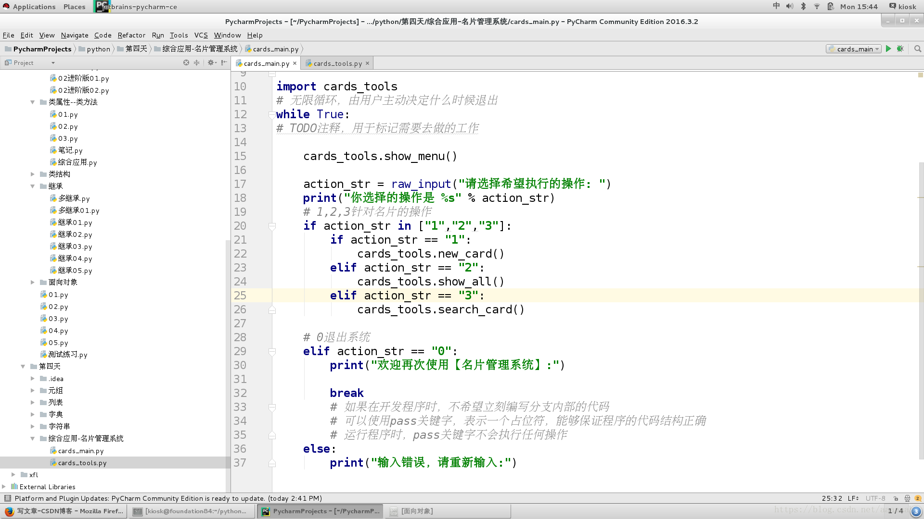This screenshot has width=924, height=519.
Task: Open the volume control in system tray
Action: pos(790,6)
